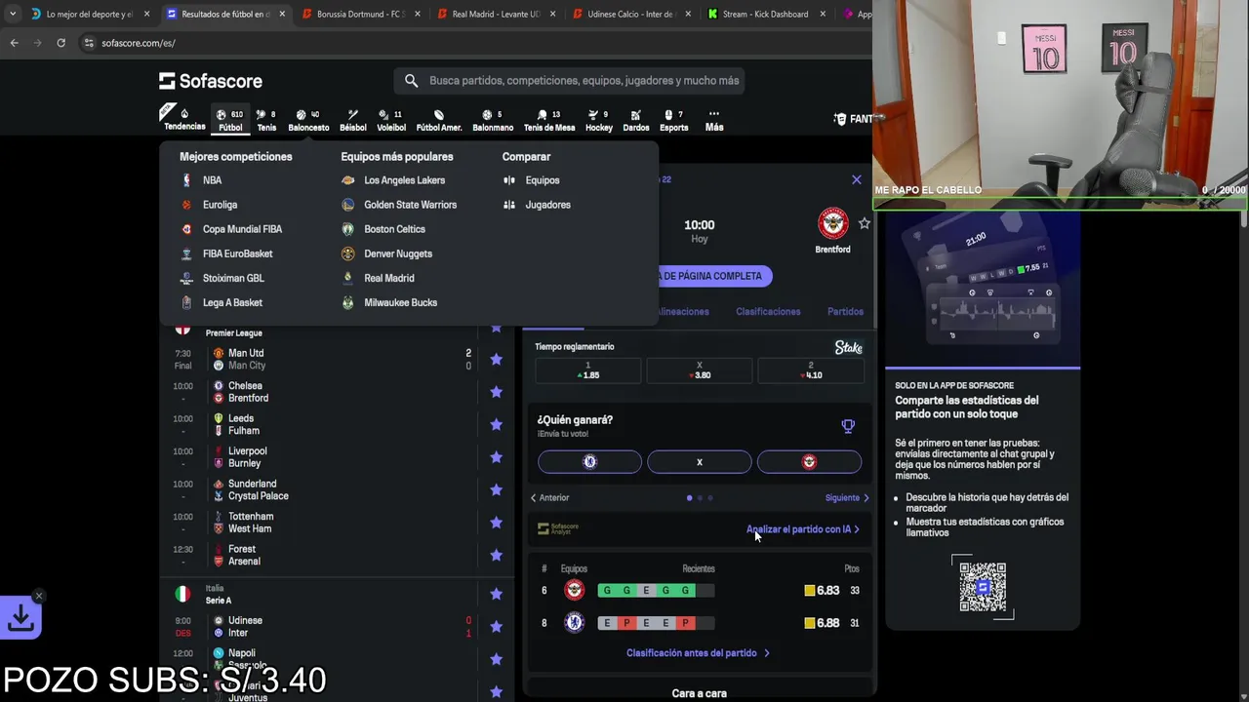Toggle favorite star for Leeds Fulham match
This screenshot has width=1249, height=702.
[496, 424]
